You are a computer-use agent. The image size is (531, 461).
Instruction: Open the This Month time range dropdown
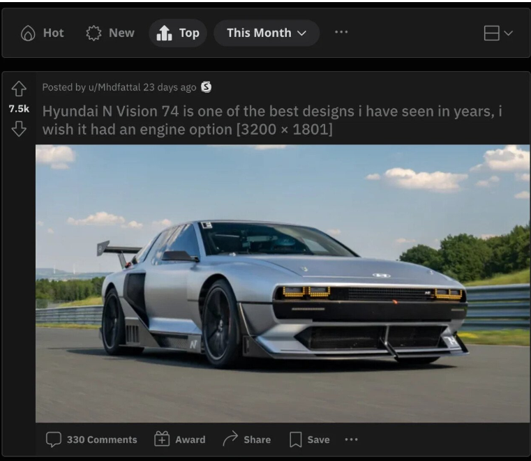(x=267, y=33)
